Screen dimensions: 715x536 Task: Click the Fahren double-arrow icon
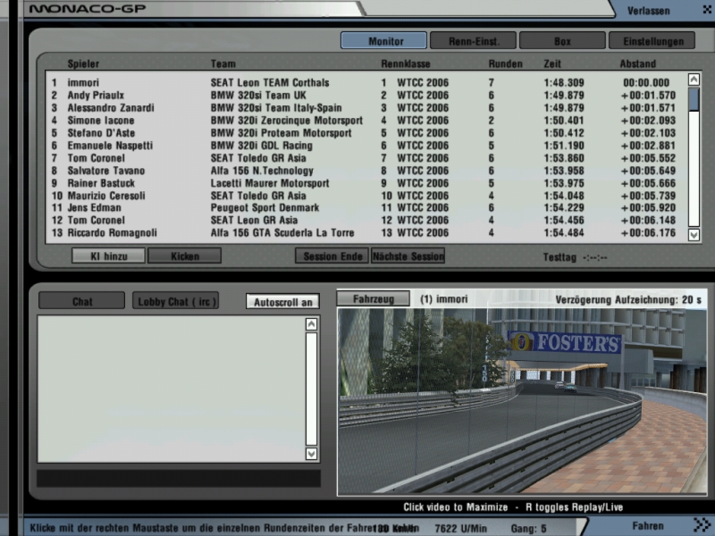[x=702, y=525]
